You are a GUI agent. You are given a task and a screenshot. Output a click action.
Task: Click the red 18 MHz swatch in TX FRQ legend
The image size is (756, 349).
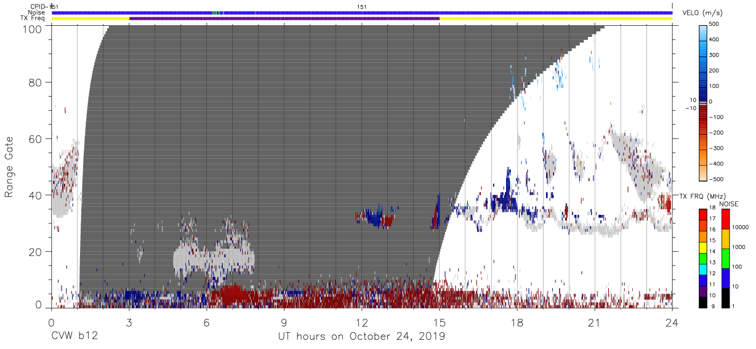(x=702, y=213)
